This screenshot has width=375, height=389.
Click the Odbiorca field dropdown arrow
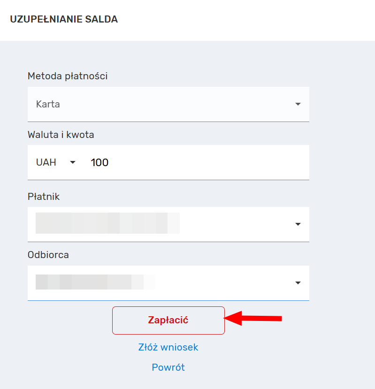pos(298,283)
